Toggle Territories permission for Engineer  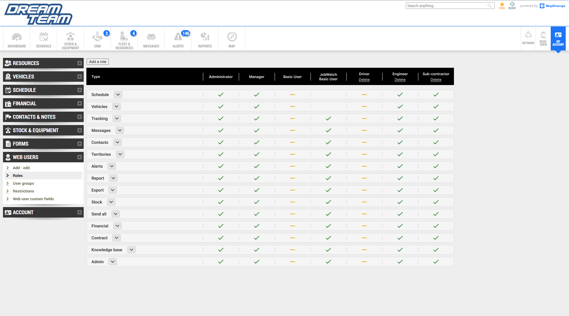click(x=400, y=154)
